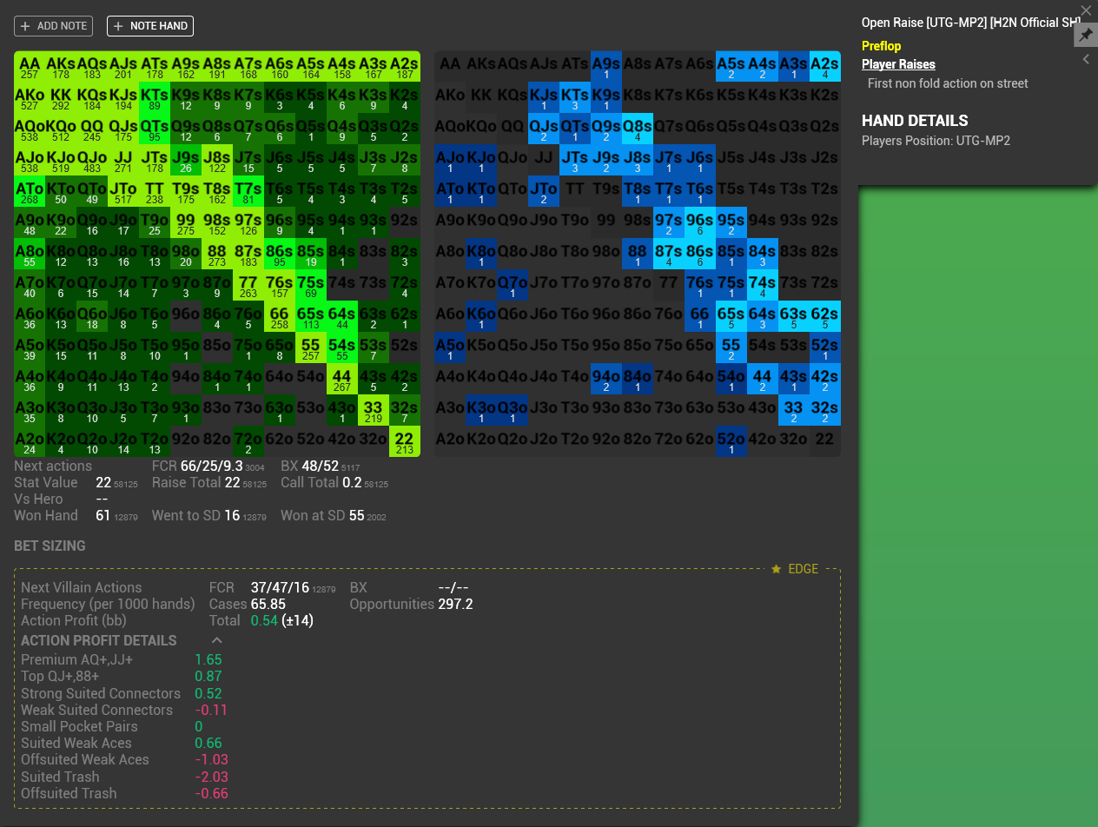Screen dimensions: 1098x827
Task: Click the Premium AQ+,JJ+ profit row
Action: (122, 660)
